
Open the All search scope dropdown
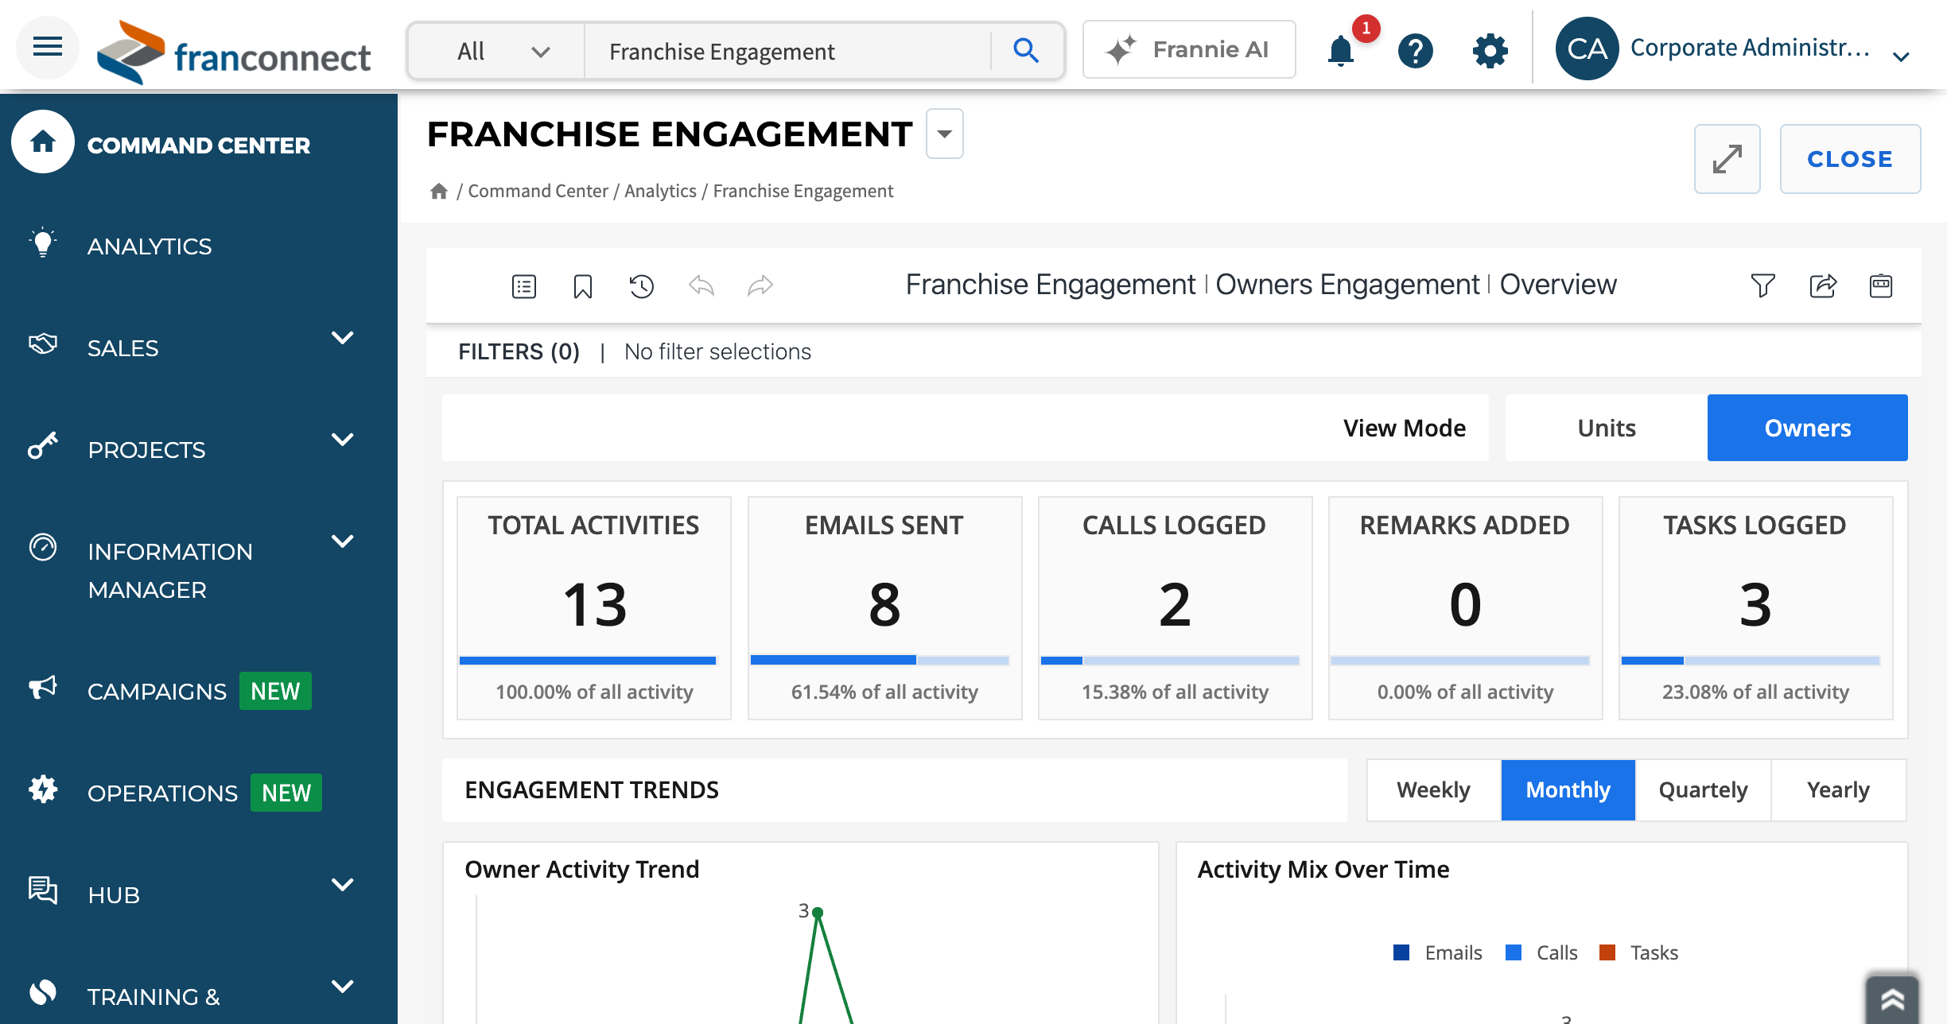[497, 52]
